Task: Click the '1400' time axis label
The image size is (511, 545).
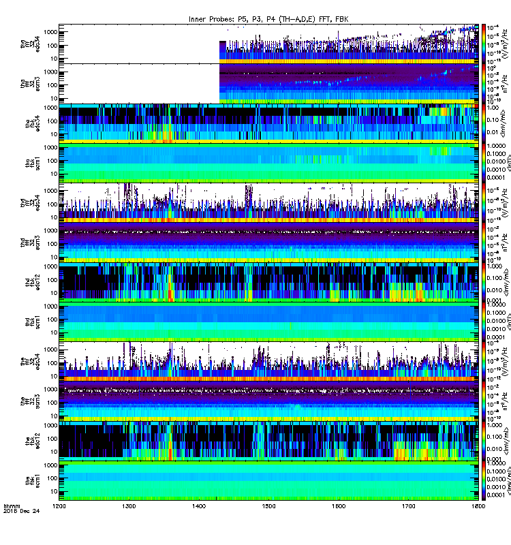Action: [x=199, y=506]
